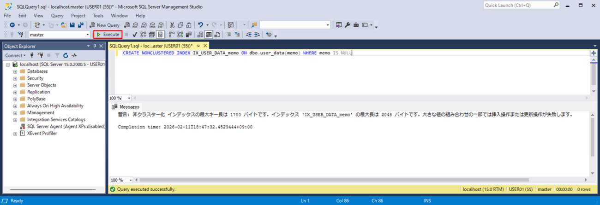
Task: Click Change Connection icon beside database list
Action: click(x=20, y=35)
